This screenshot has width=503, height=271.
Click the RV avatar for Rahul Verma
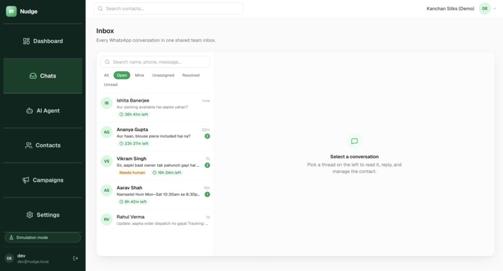coord(107,219)
